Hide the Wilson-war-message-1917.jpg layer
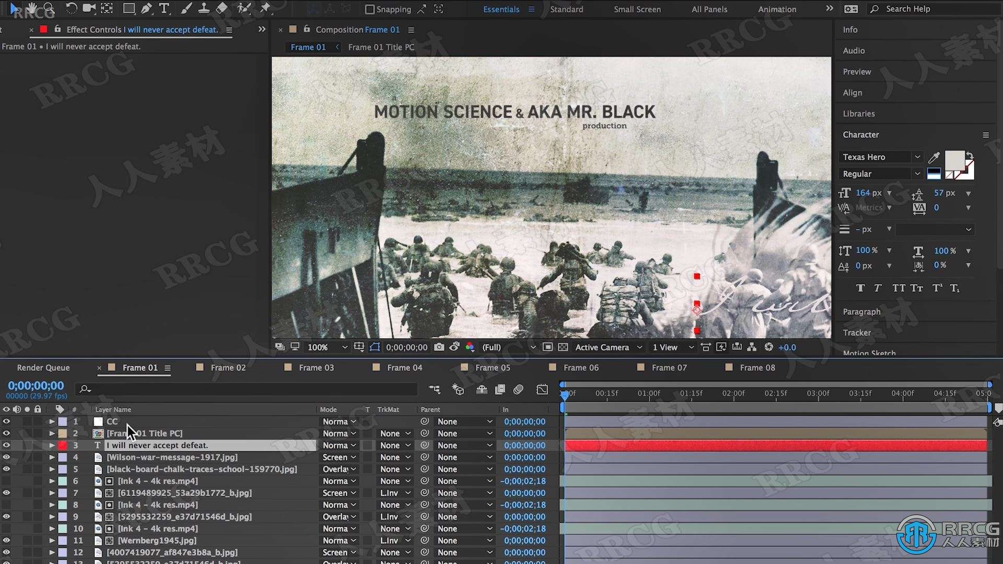The image size is (1003, 564). [6, 457]
